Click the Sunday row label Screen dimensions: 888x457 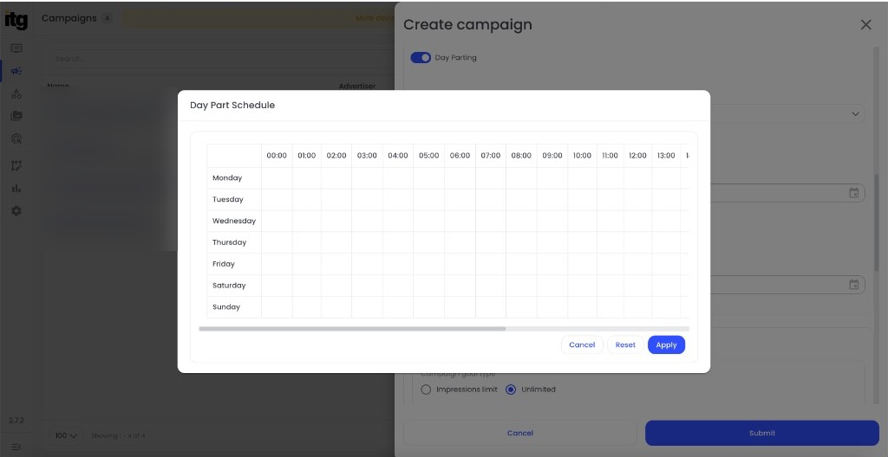pyautogui.click(x=226, y=307)
